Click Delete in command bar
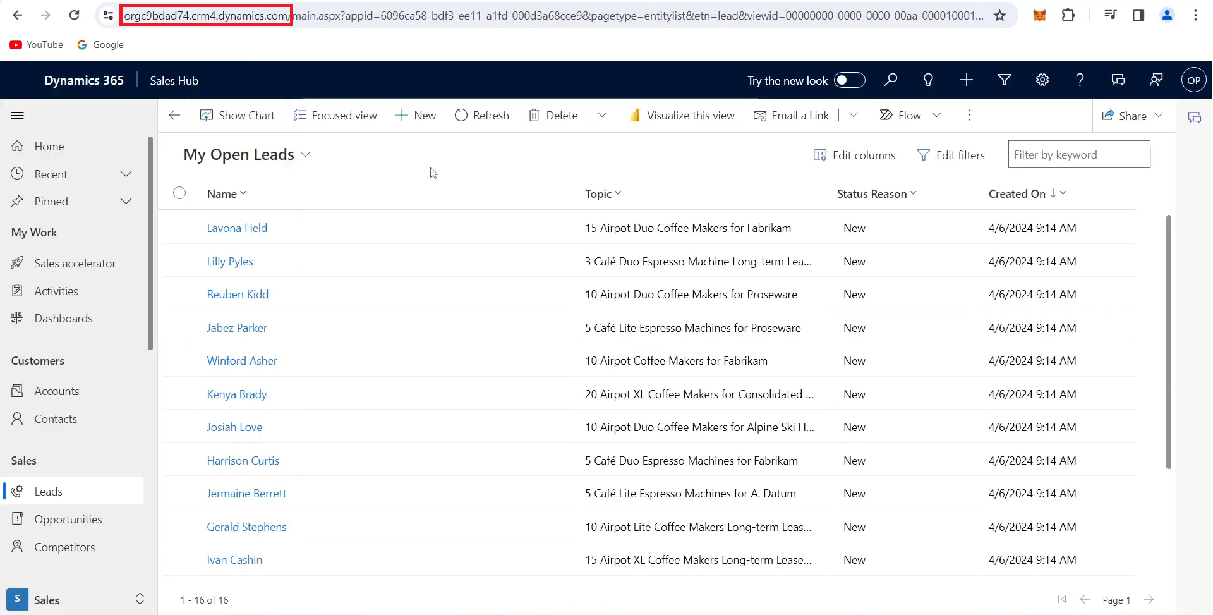 tap(553, 115)
